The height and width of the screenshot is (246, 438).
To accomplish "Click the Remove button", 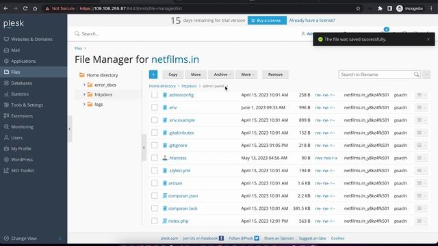I will pyautogui.click(x=275, y=74).
